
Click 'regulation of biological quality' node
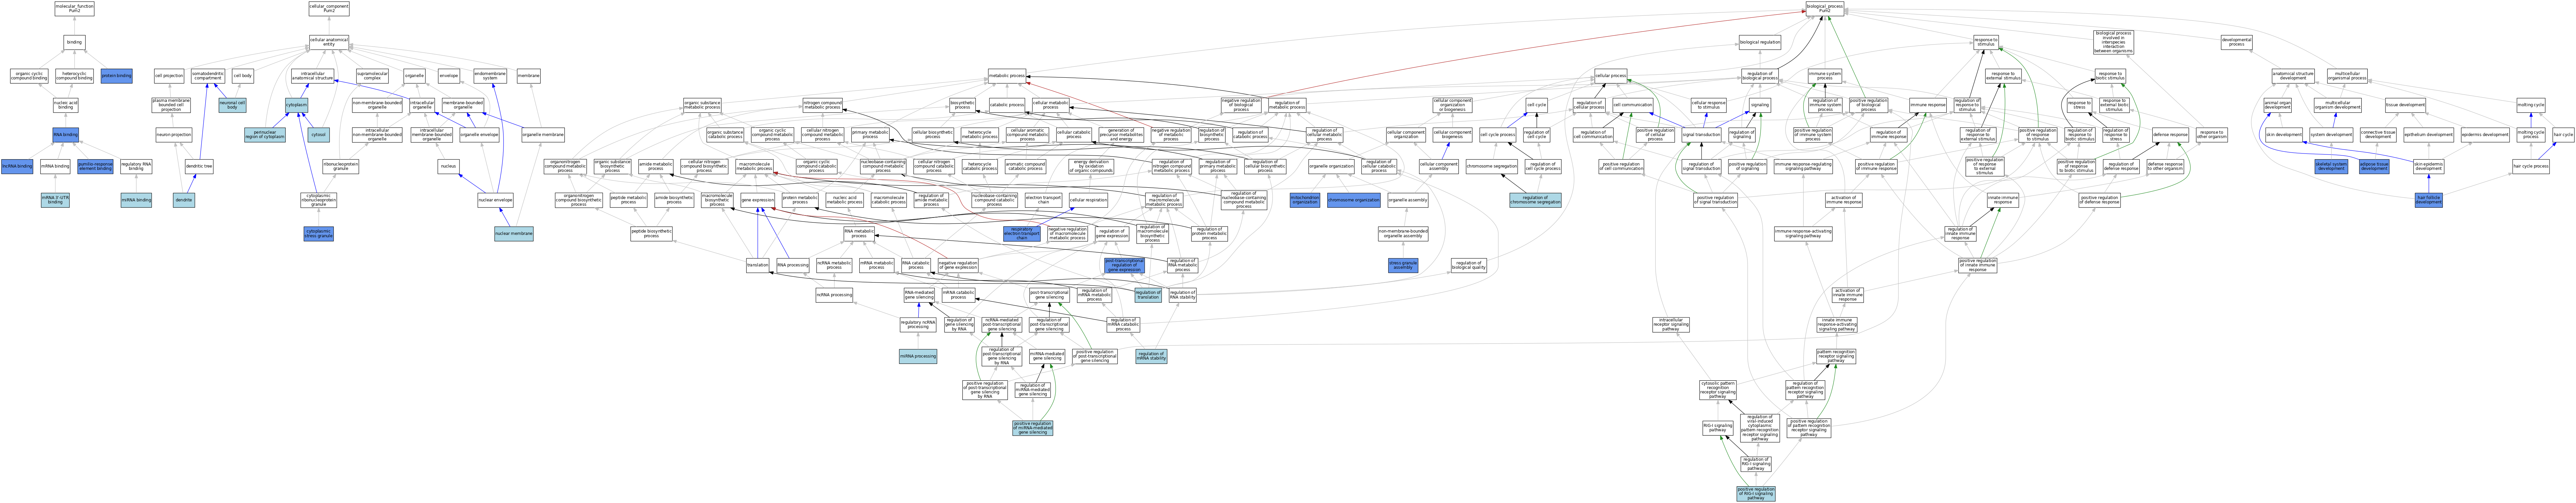[x=1469, y=265]
